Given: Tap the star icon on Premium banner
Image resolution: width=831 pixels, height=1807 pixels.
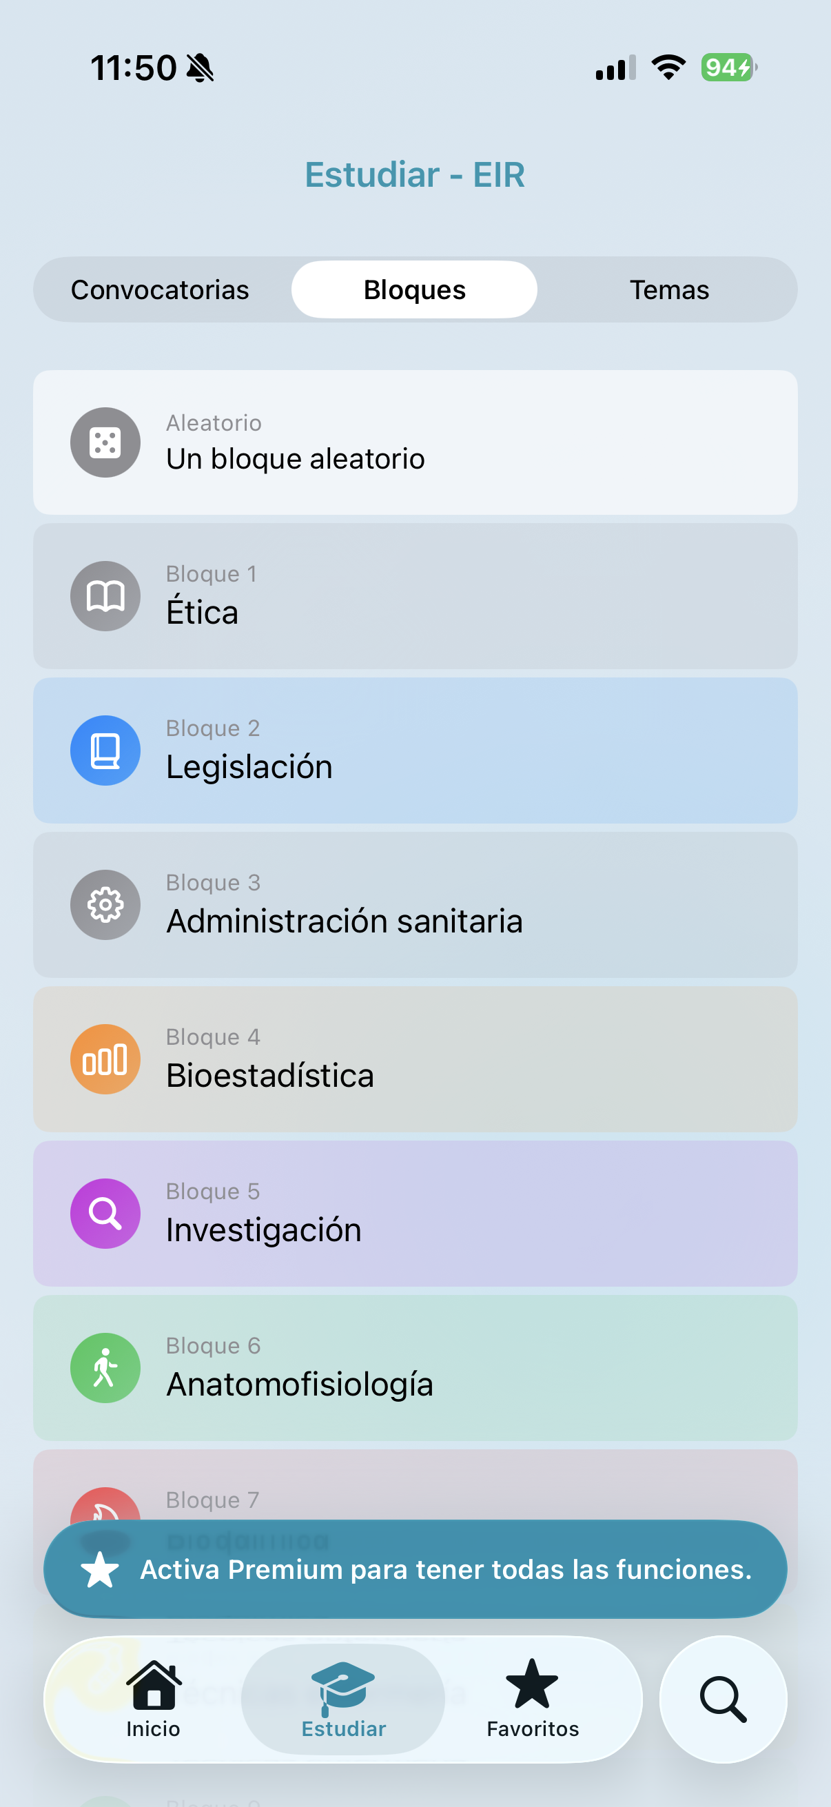Looking at the screenshot, I should pos(100,1569).
